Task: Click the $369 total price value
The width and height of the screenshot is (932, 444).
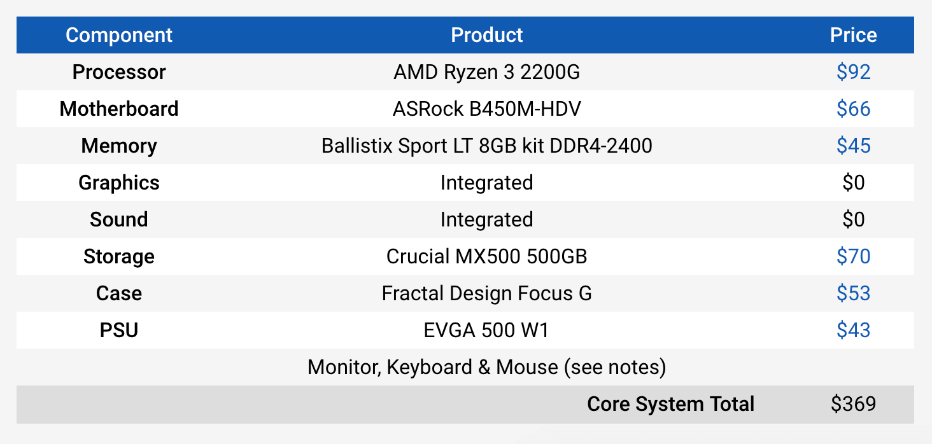Action: point(853,404)
